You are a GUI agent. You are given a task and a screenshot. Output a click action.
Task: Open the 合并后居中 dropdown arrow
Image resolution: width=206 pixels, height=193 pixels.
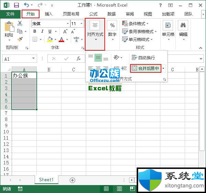tap(163, 68)
